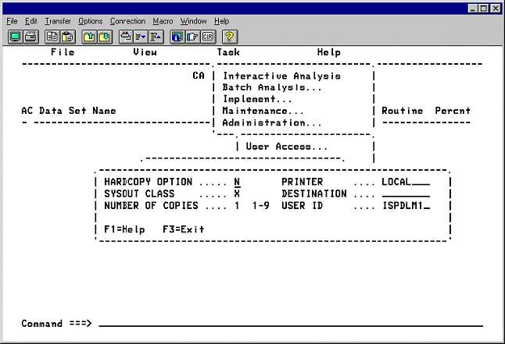The height and width of the screenshot is (344, 505).
Task: Click the CLR clear toolbar icon
Action: click(208, 37)
